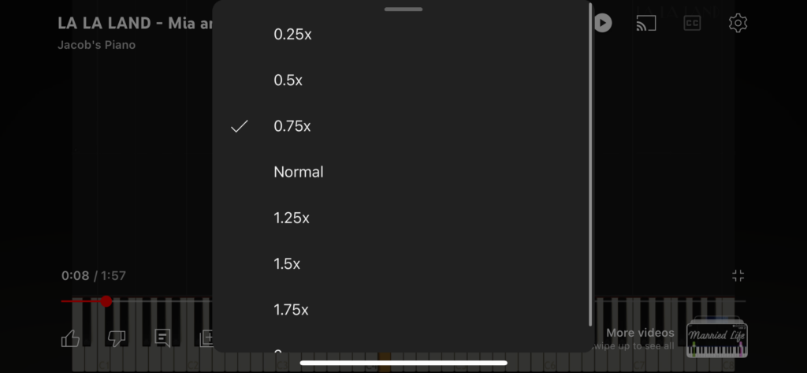Open the comments icon
807x373 pixels.
point(162,338)
